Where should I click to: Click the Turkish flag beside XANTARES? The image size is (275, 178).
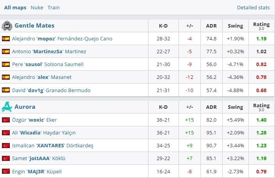coord(6,146)
